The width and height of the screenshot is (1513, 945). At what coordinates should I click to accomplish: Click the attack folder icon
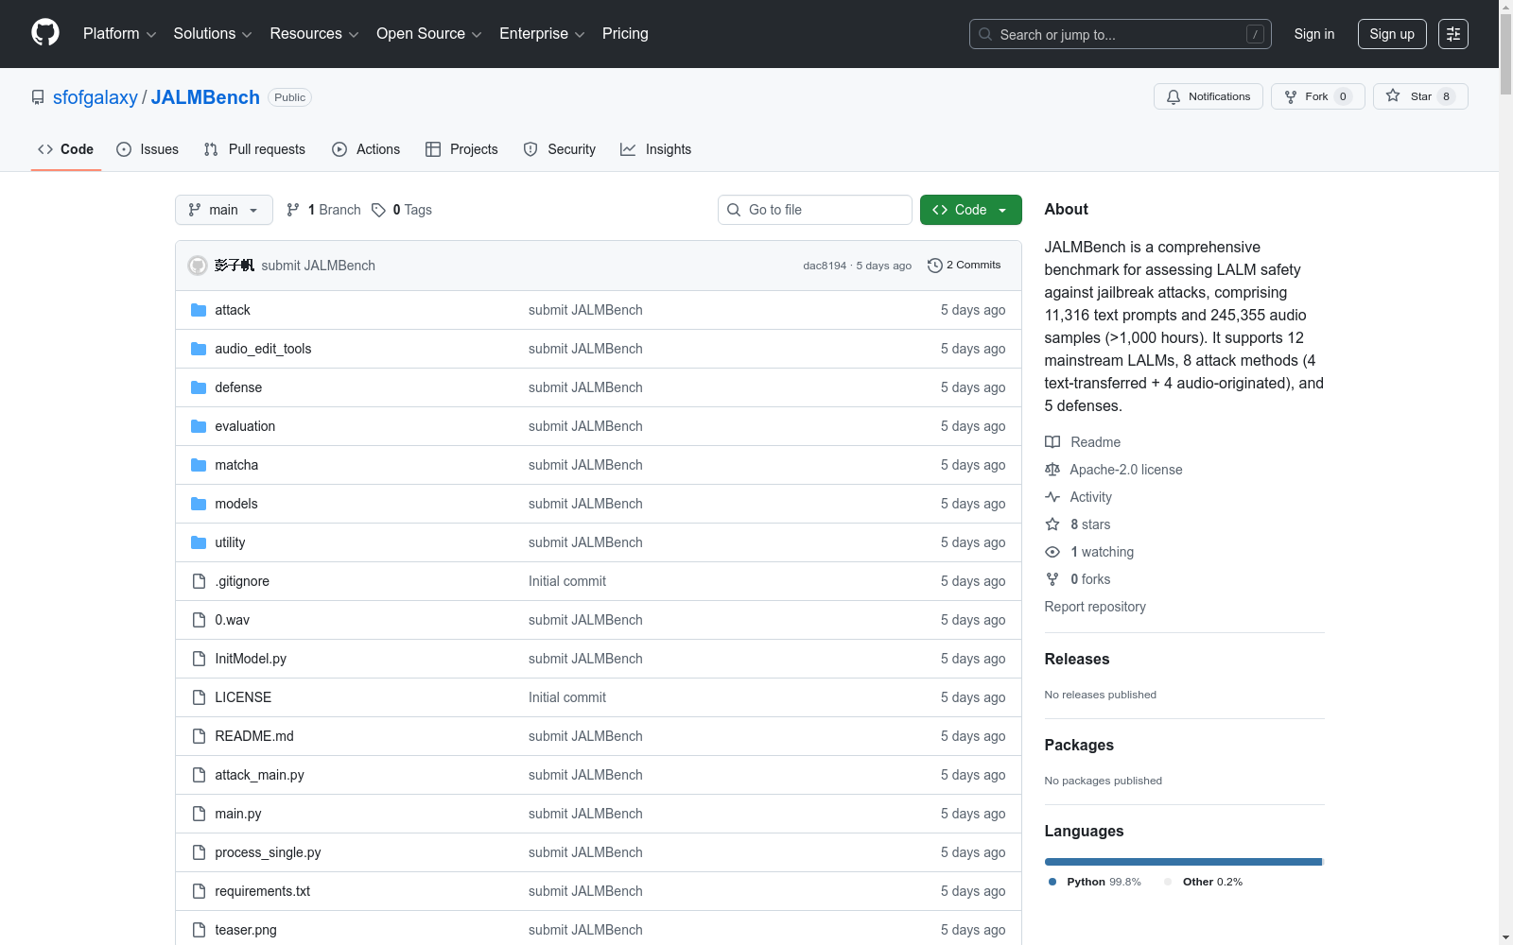tap(199, 310)
